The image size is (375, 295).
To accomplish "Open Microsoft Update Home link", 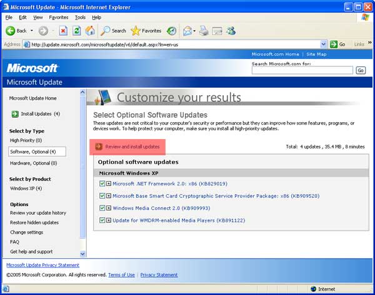I will 32,98.
